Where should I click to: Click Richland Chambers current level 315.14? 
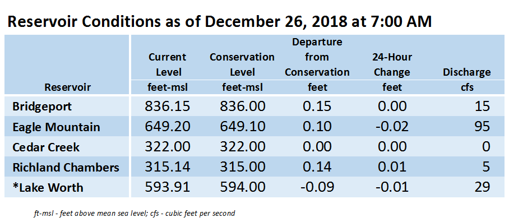coord(167,168)
